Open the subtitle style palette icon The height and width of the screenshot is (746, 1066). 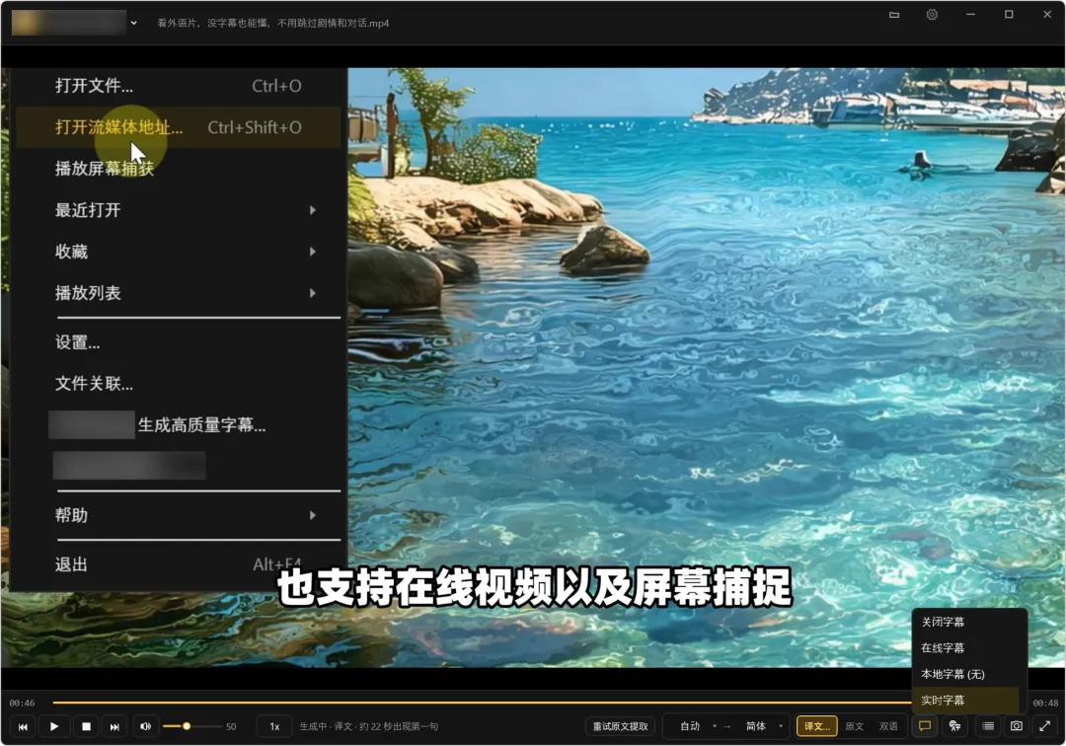coord(954,726)
